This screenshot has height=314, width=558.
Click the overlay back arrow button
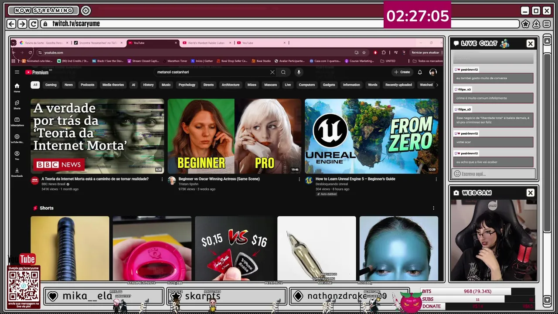(12, 24)
